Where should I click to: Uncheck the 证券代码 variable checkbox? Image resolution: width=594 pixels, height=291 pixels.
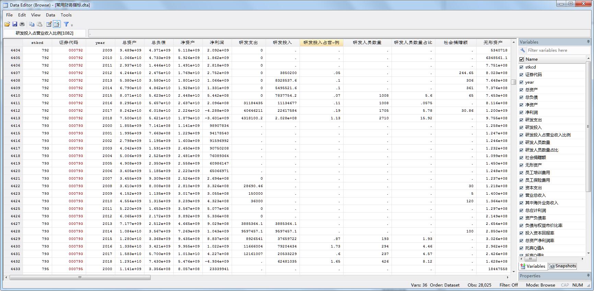[x=522, y=75]
